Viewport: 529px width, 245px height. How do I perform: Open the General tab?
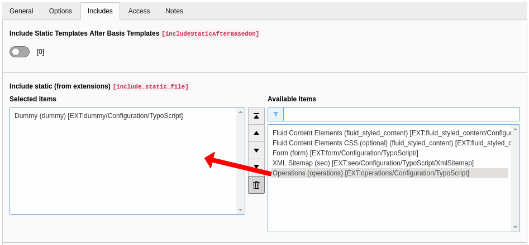click(21, 11)
